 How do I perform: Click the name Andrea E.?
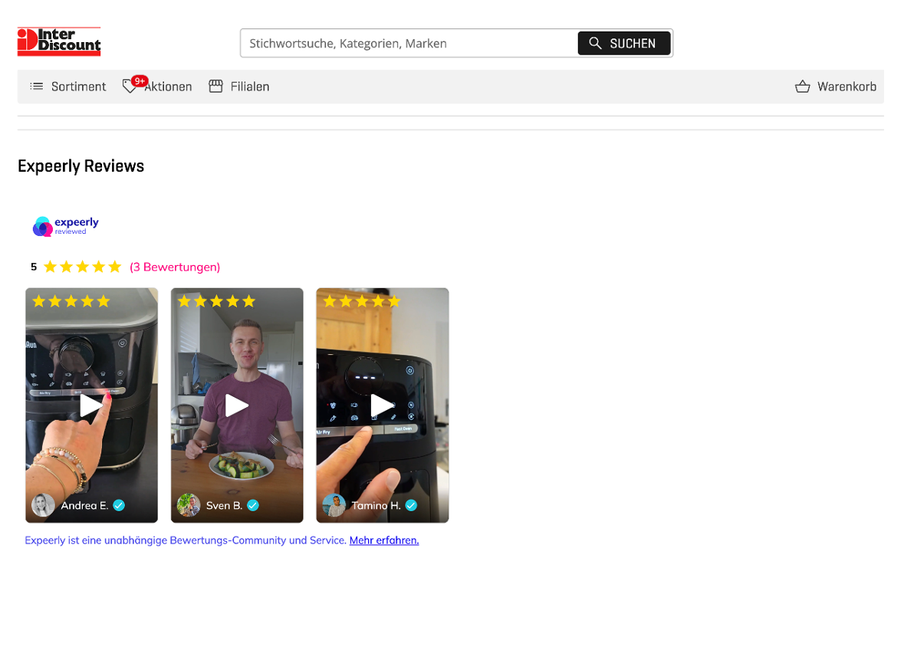click(x=84, y=505)
